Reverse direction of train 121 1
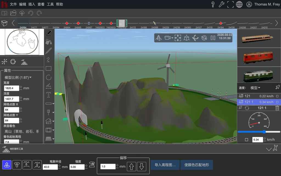Image resolution: width=281 pixels, height=176 pixels. 247,108
